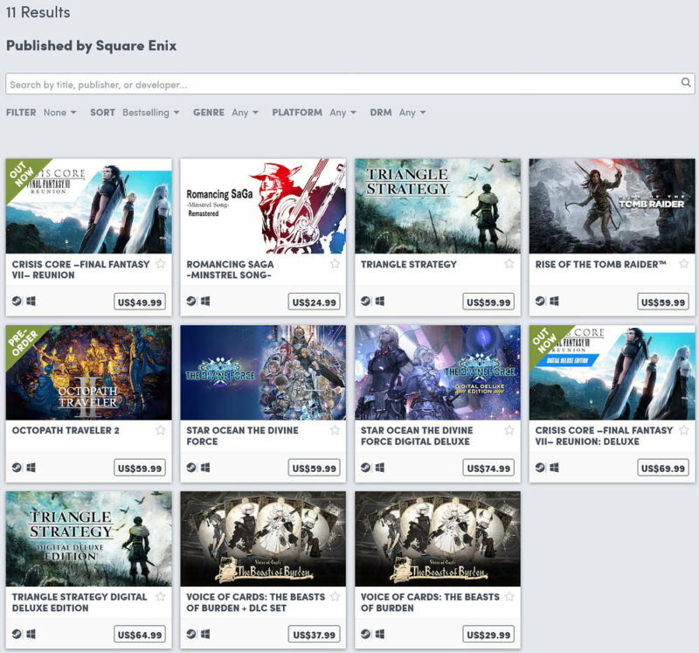Viewport: 699px width, 653px height.
Task: Open Crisis Core Reunion US$49.99 cover thumbnail
Action: tap(89, 206)
